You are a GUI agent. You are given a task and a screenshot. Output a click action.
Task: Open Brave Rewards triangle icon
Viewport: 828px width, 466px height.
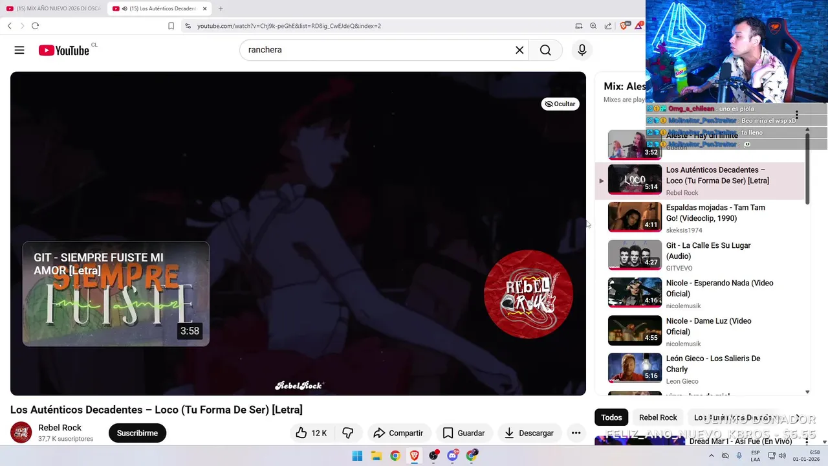(x=639, y=25)
